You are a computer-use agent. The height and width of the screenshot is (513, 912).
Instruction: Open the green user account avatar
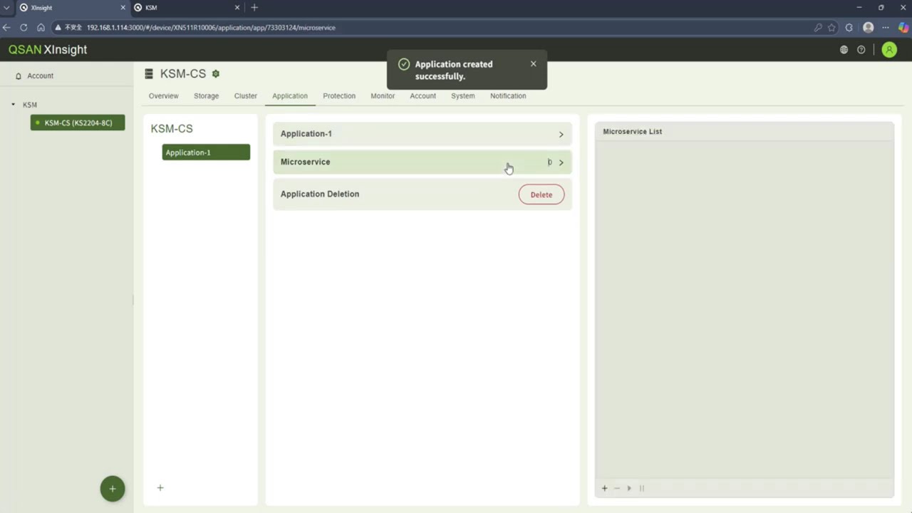click(x=889, y=50)
